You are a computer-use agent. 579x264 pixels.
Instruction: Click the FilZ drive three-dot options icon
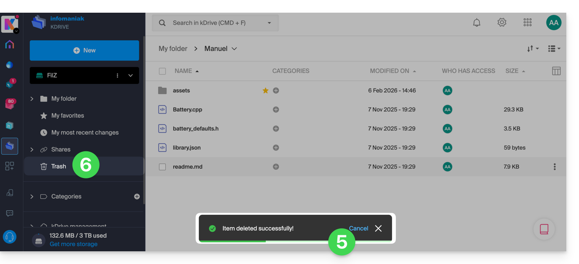[x=117, y=75]
